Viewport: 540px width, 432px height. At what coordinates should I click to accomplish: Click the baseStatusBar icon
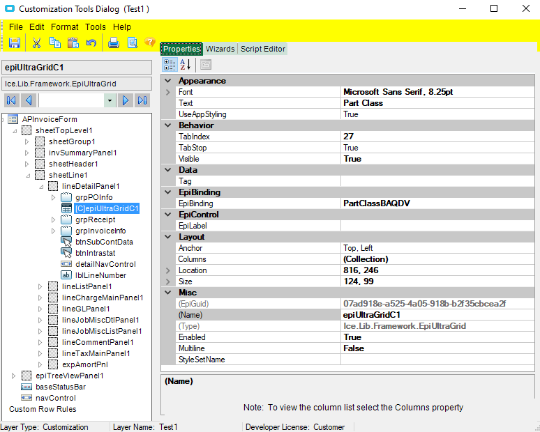pyautogui.click(x=27, y=387)
